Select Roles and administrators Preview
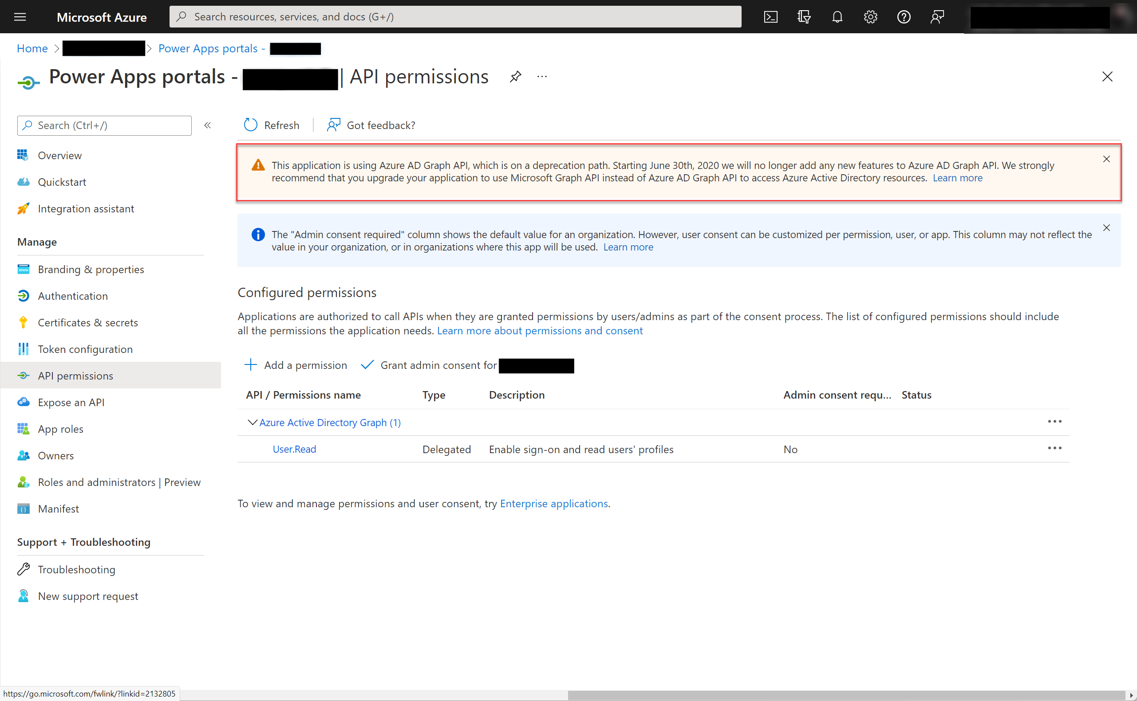1137x701 pixels. pyautogui.click(x=119, y=482)
